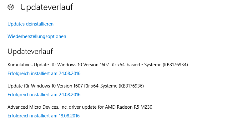Click the large "Updateverlauf" page title beside the gear
Viewport: 227px width, 123px height.
(47, 7)
